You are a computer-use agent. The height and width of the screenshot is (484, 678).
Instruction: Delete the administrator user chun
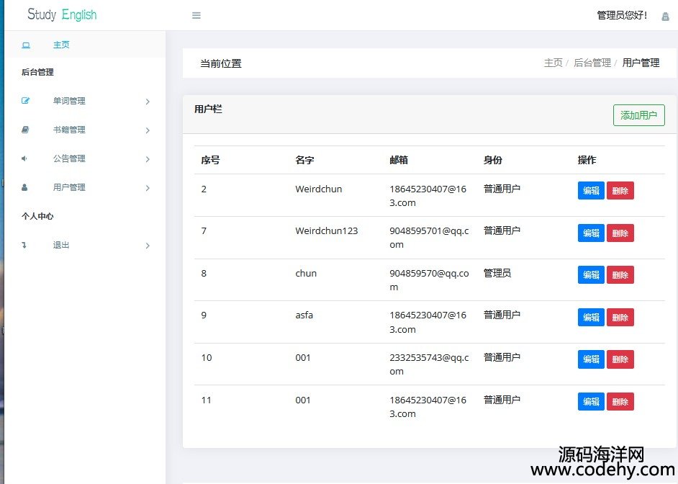[x=620, y=275]
